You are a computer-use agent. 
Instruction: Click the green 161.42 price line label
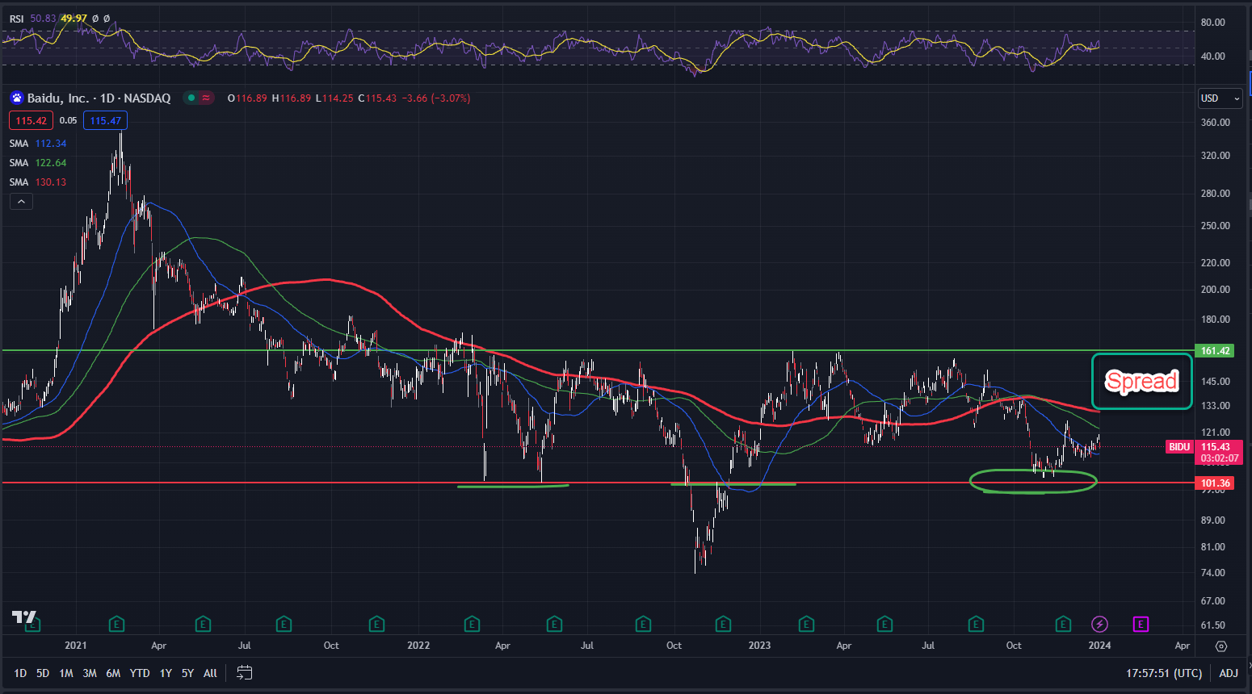pyautogui.click(x=1215, y=351)
